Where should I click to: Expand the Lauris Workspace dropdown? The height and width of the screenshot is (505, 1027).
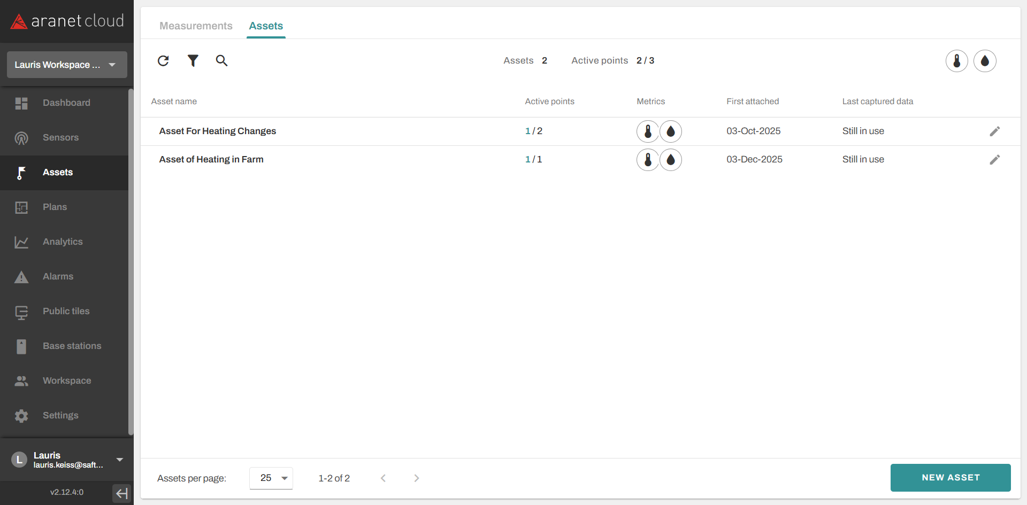point(67,65)
